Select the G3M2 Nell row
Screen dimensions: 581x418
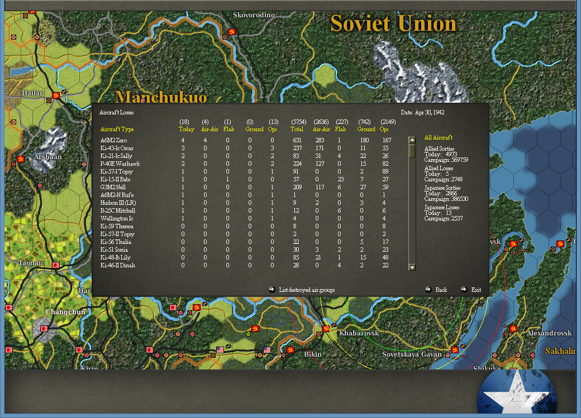[x=246, y=188]
